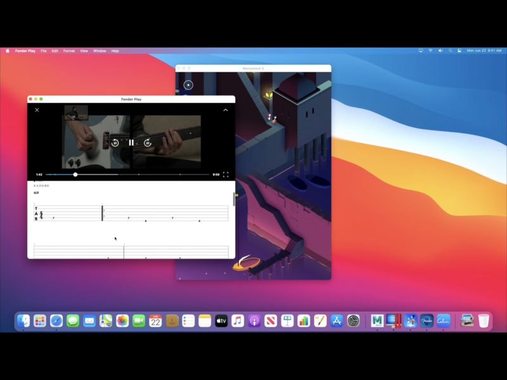Enter fullscreen mode for the lesson video
Viewport: 507px width, 380px height.
click(226, 175)
